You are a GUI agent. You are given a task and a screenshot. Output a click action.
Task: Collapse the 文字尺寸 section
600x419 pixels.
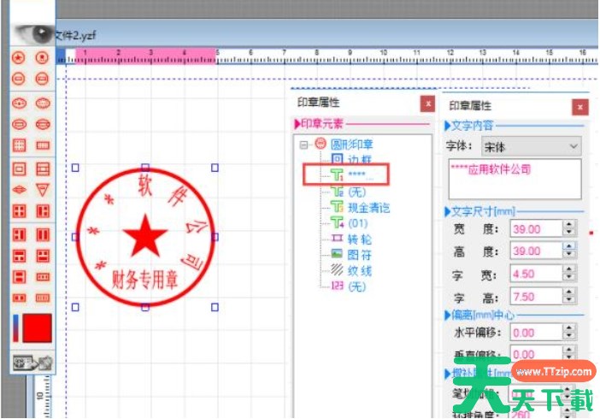(448, 211)
